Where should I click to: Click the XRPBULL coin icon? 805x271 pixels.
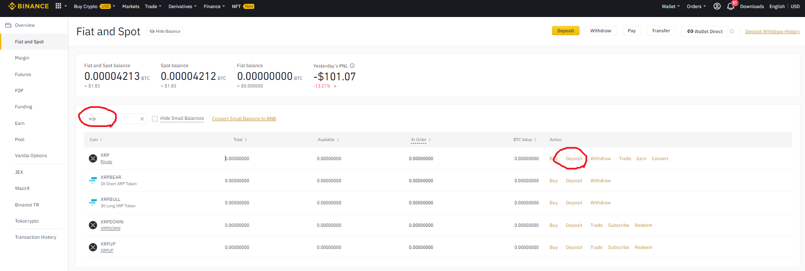(x=93, y=203)
